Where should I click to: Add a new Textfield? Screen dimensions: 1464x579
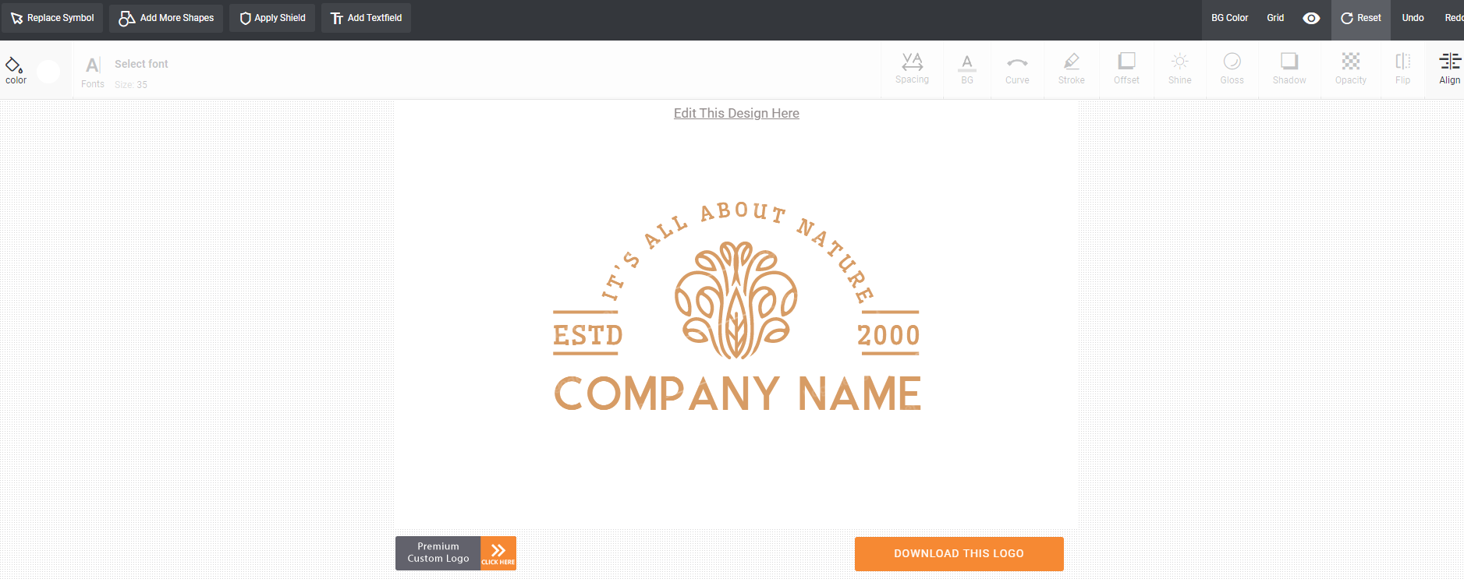pos(366,18)
